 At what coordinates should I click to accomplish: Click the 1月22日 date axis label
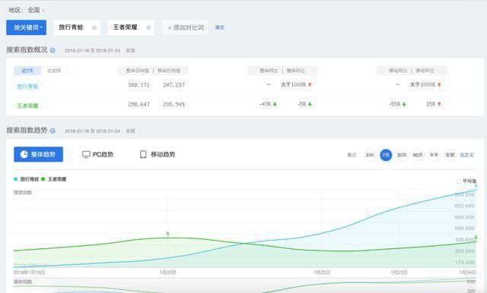click(x=322, y=273)
